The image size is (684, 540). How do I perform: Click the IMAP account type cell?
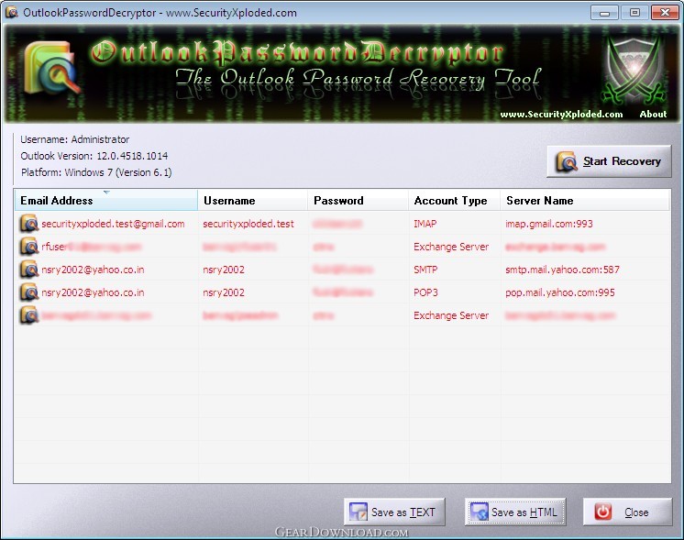(x=425, y=224)
